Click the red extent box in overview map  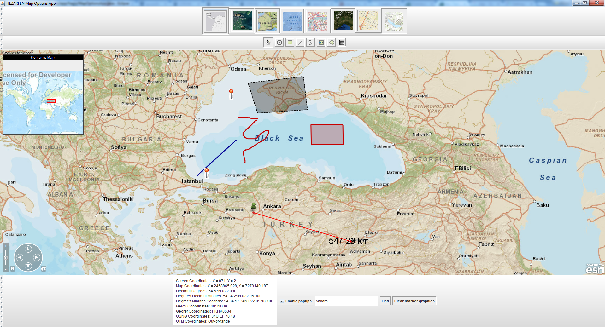(x=51, y=101)
